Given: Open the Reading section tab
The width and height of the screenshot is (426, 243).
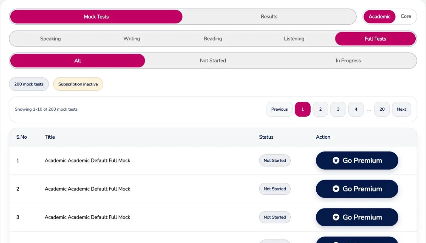Looking at the screenshot, I should click(213, 39).
